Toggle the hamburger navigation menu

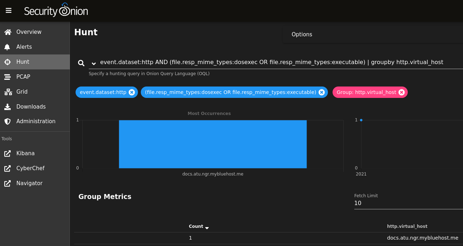coord(9,11)
